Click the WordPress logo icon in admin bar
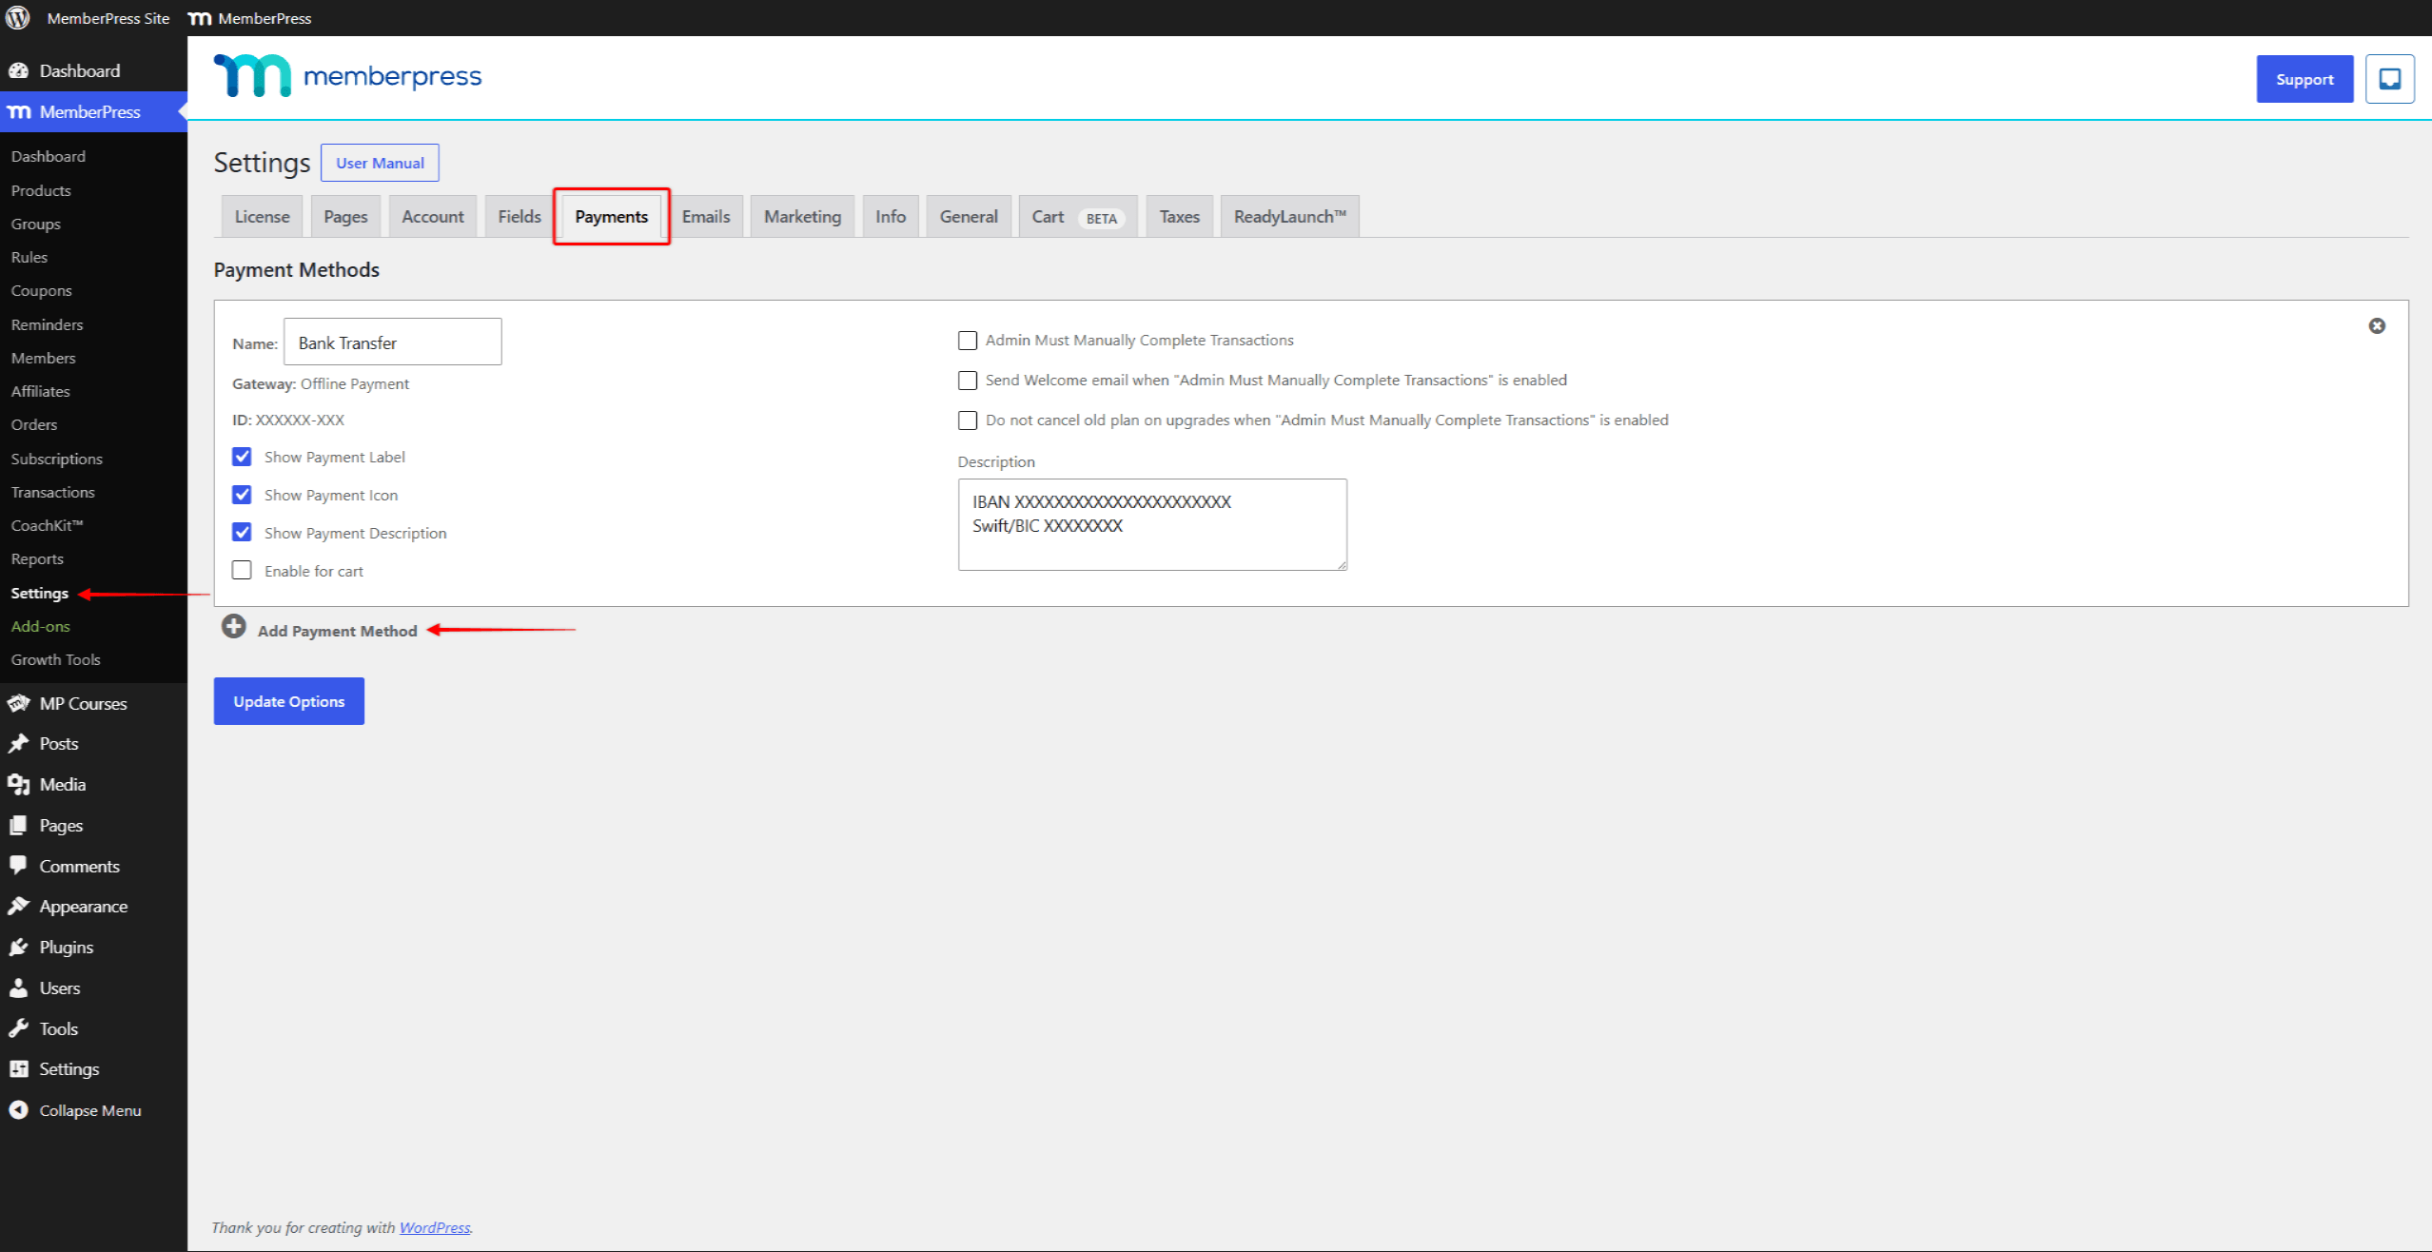This screenshot has height=1252, width=2432. point(18,18)
